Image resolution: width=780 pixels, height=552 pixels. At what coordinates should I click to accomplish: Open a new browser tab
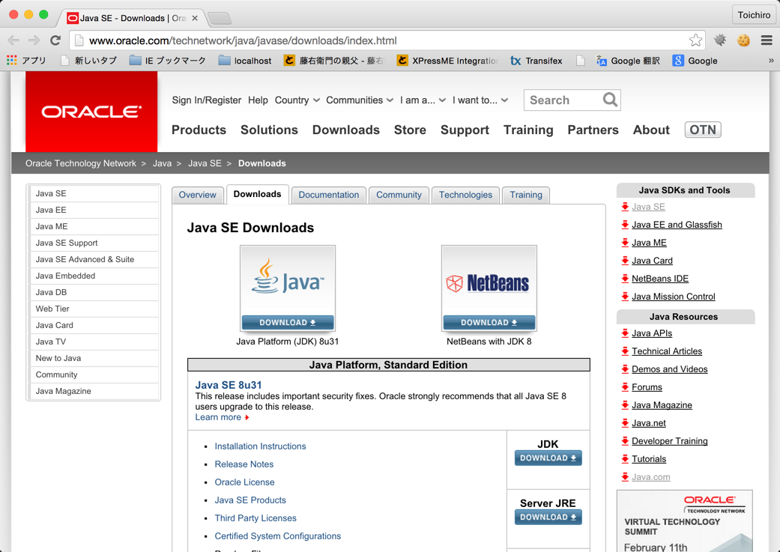click(220, 19)
